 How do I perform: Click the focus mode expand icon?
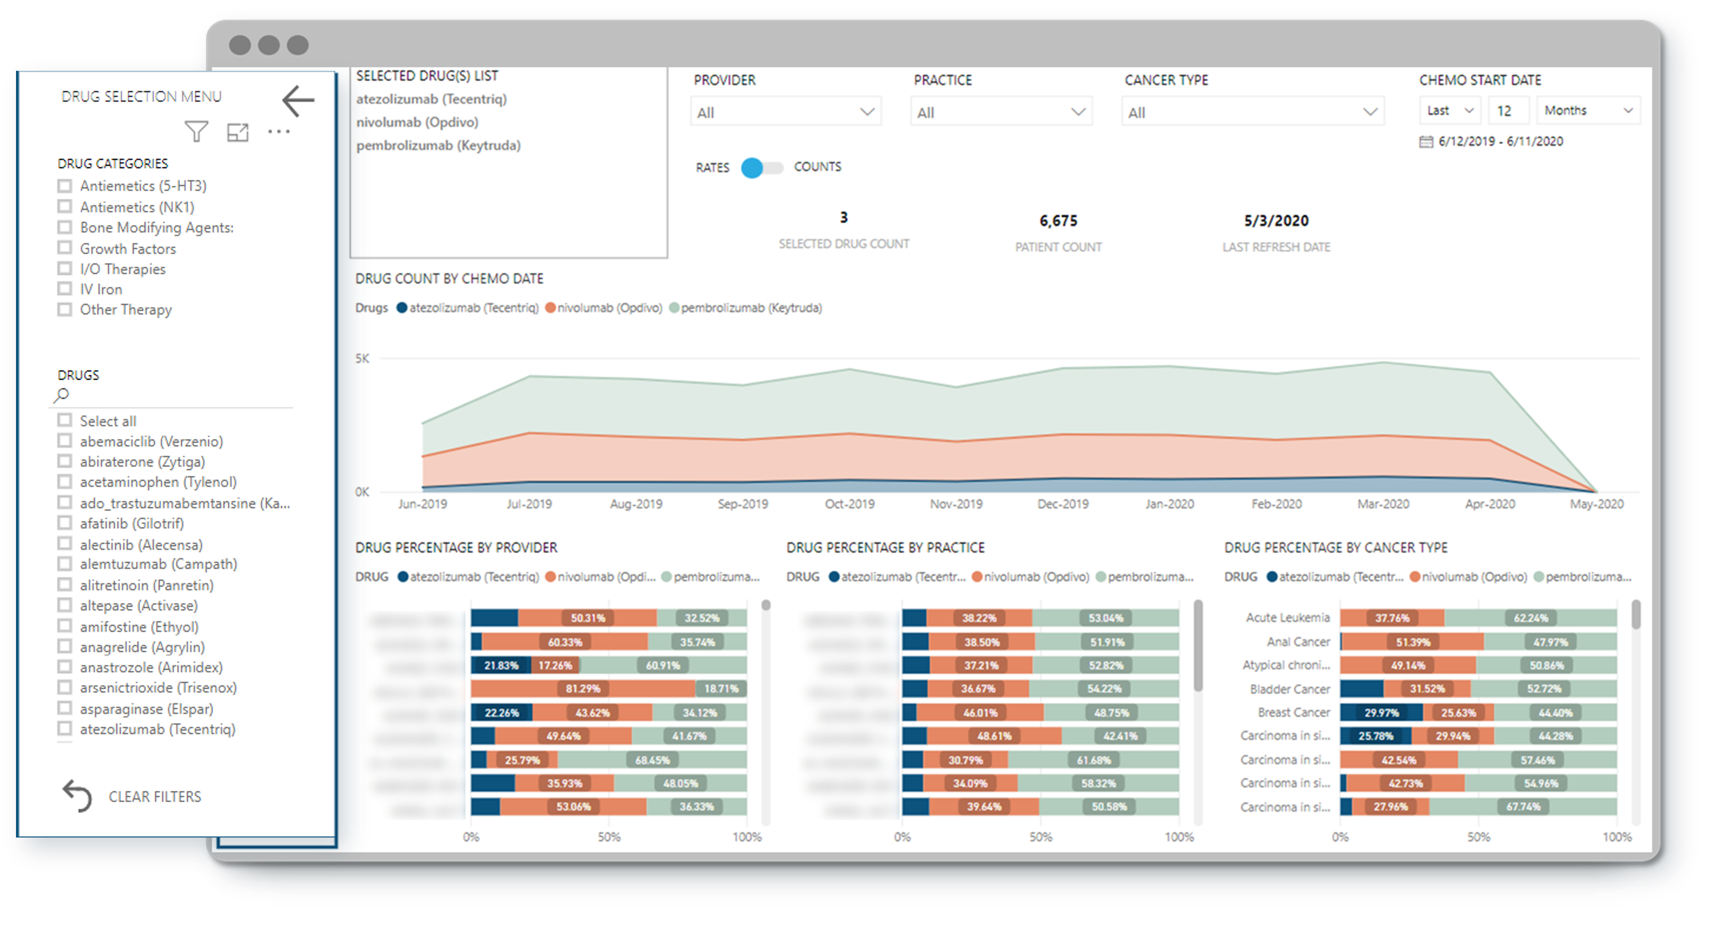tap(238, 132)
